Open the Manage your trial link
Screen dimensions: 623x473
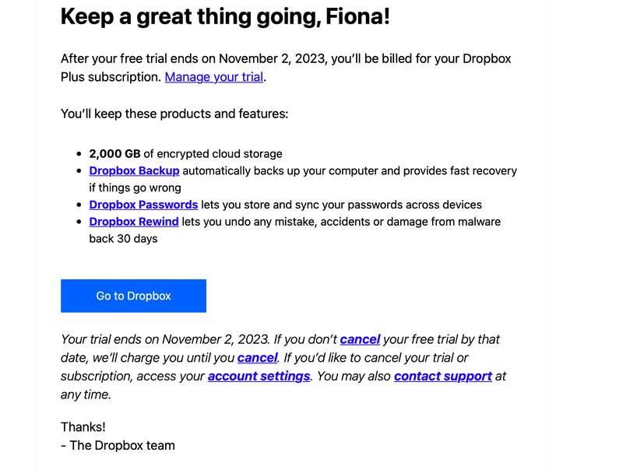point(214,77)
